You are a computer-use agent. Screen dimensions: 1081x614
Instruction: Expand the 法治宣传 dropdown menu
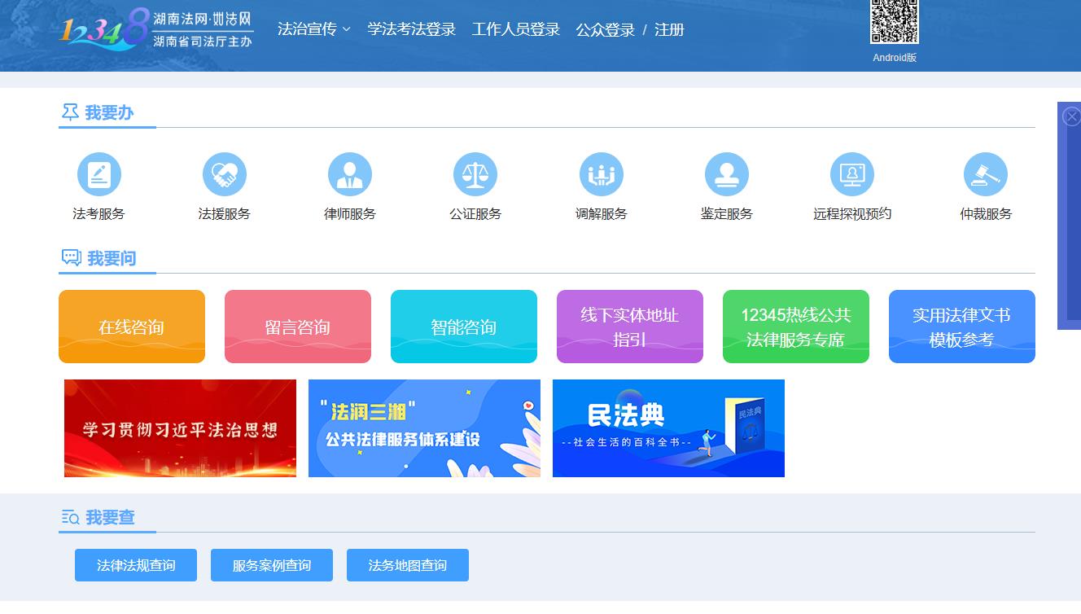coord(313,30)
